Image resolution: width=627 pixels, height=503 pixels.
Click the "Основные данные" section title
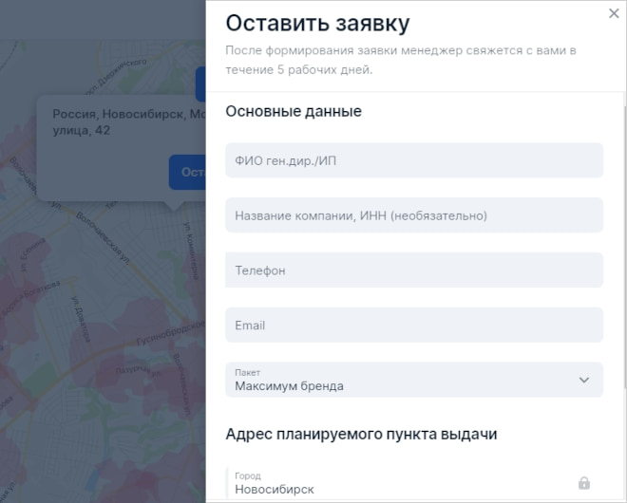pos(294,111)
